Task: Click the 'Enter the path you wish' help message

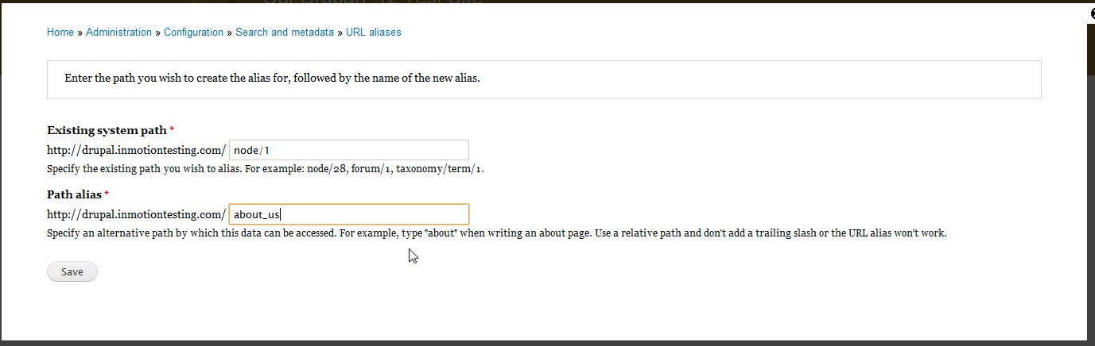Action: click(x=272, y=79)
